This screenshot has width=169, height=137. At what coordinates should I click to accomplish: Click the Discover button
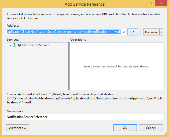tap(151, 32)
